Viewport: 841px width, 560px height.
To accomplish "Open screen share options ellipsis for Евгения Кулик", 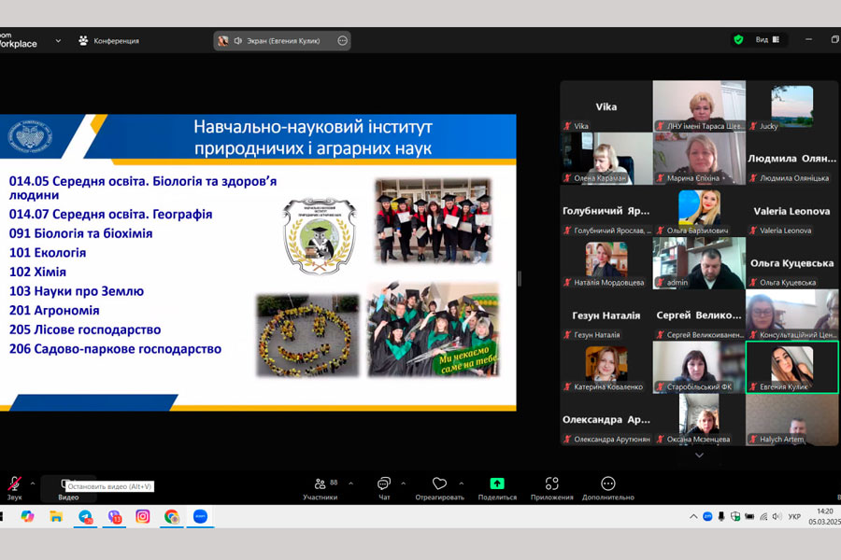I will 342,41.
